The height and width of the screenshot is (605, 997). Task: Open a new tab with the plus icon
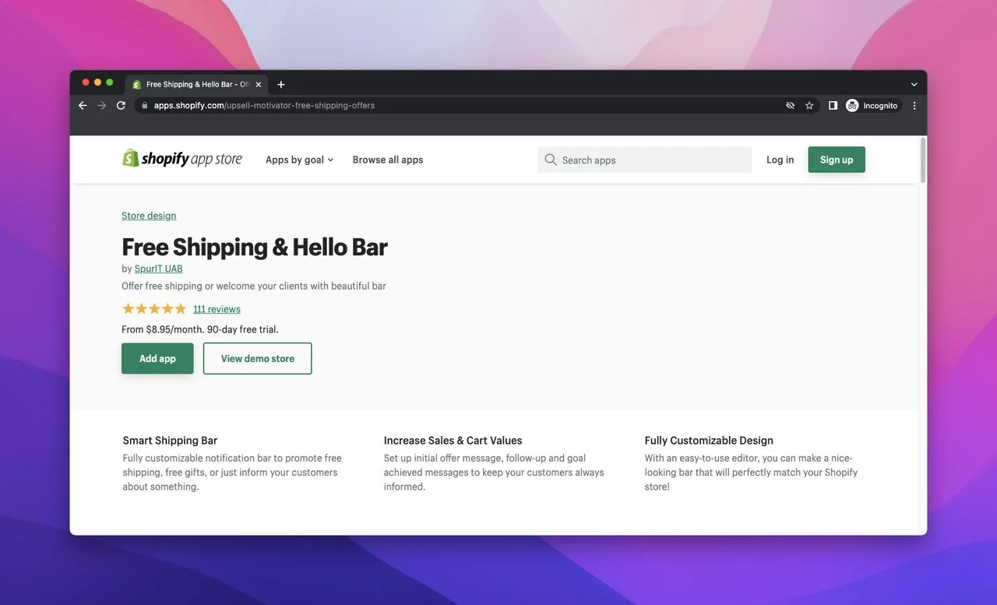tap(281, 84)
